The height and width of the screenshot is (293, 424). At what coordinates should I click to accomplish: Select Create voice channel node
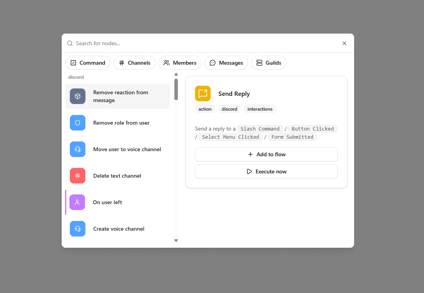(x=118, y=229)
